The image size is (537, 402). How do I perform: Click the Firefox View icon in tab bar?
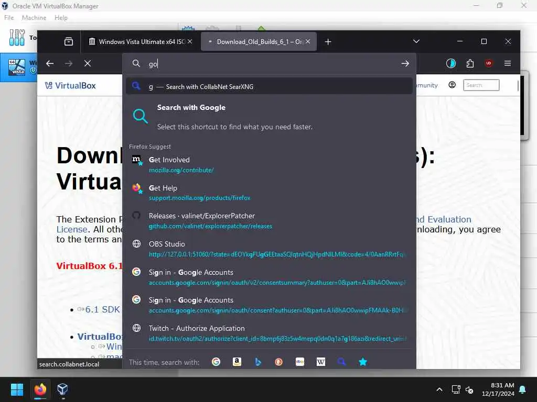coord(69,41)
